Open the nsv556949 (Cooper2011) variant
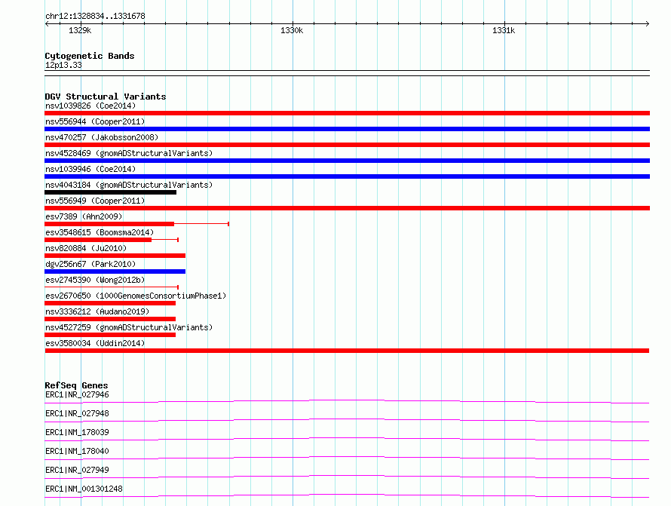Screen dimensions: 671x506 [x=95, y=201]
